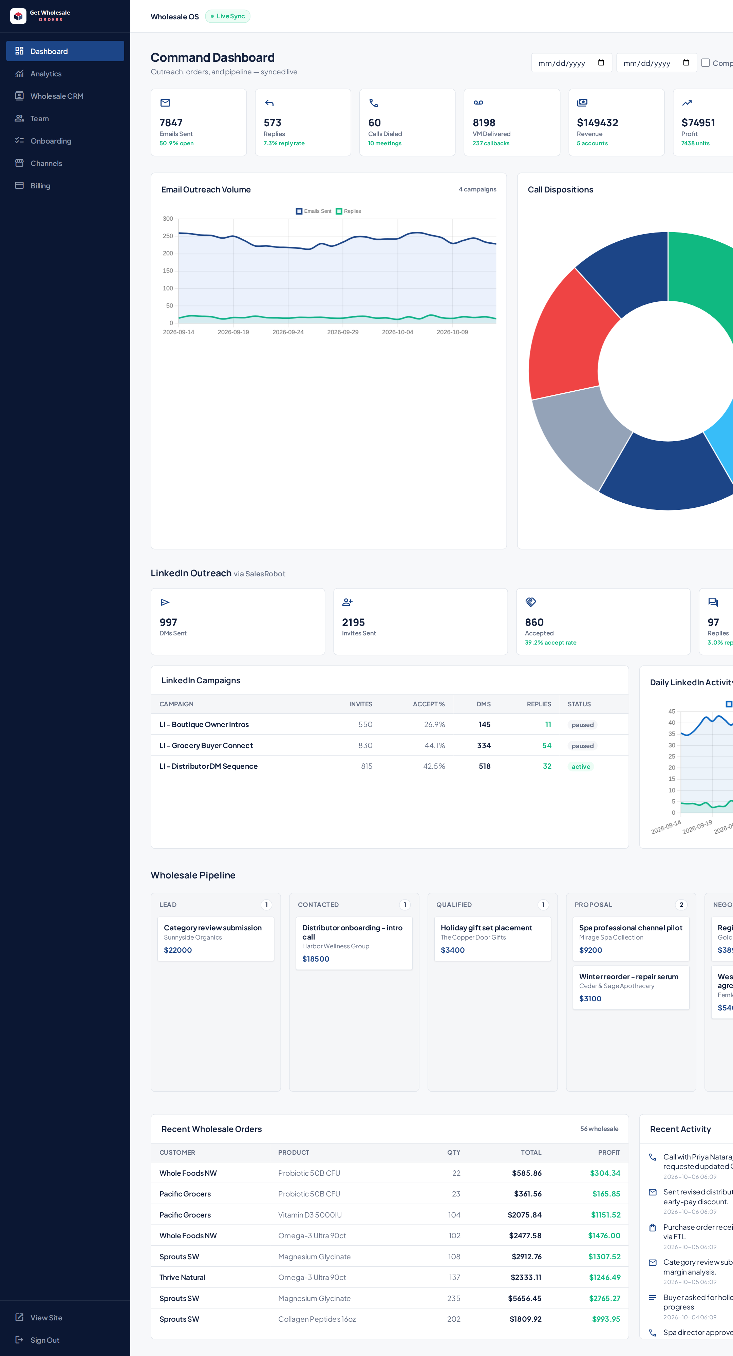This screenshot has height=1356, width=733.
Task: Click the Onboarding checklist icon
Action: click(19, 141)
